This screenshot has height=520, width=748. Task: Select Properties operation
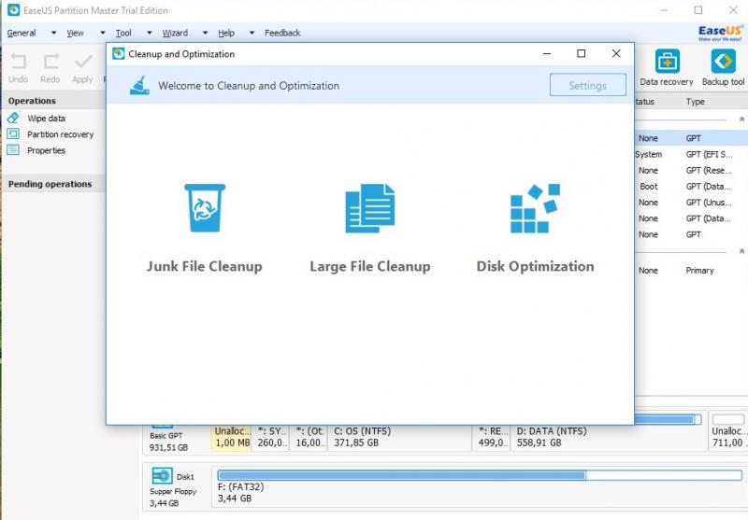click(46, 150)
